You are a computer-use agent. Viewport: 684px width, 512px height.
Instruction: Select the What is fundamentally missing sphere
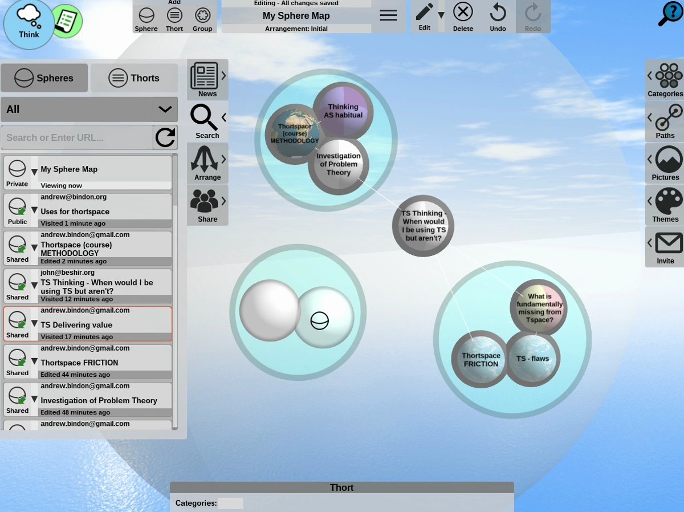click(539, 308)
